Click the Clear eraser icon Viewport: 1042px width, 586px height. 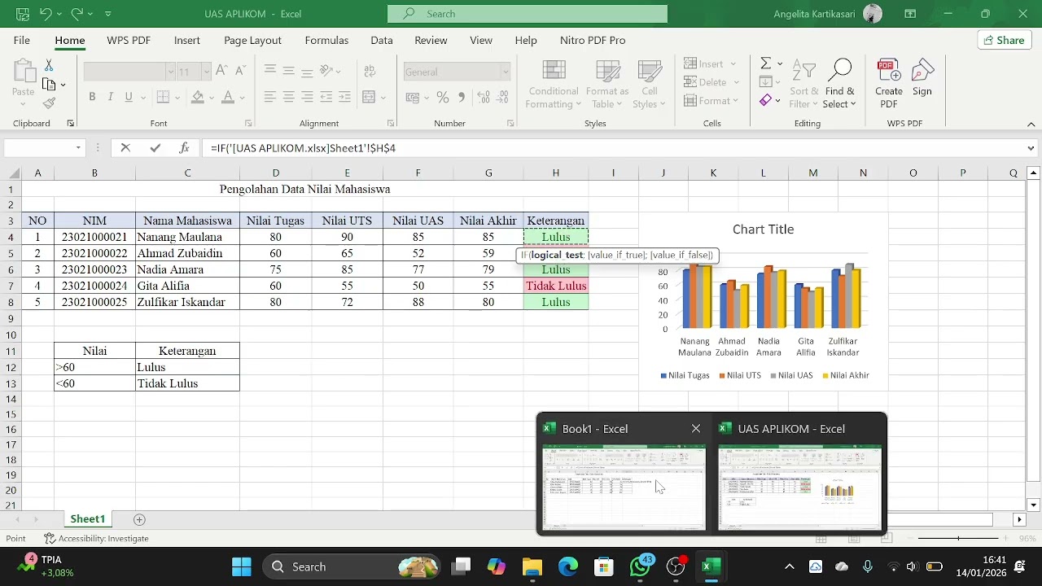[766, 101]
